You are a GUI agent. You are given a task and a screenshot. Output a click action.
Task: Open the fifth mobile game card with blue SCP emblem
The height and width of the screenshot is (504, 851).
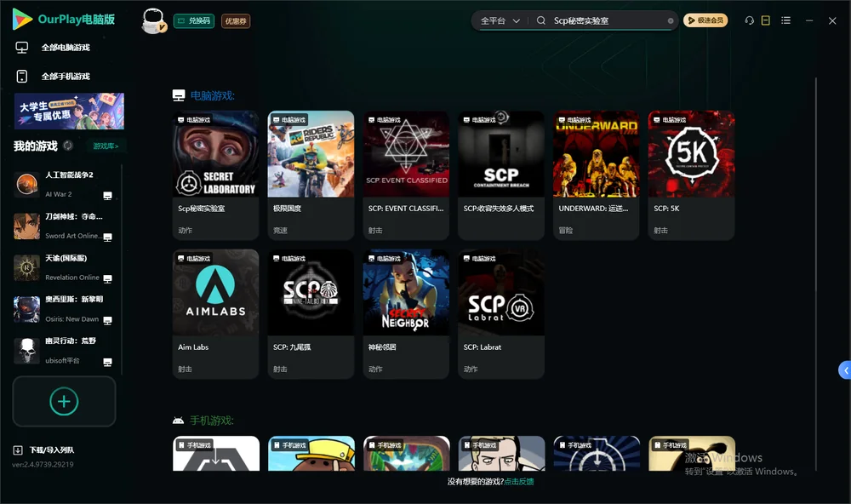(597, 453)
